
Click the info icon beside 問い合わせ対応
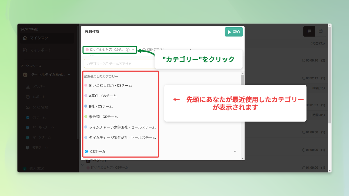128,50
